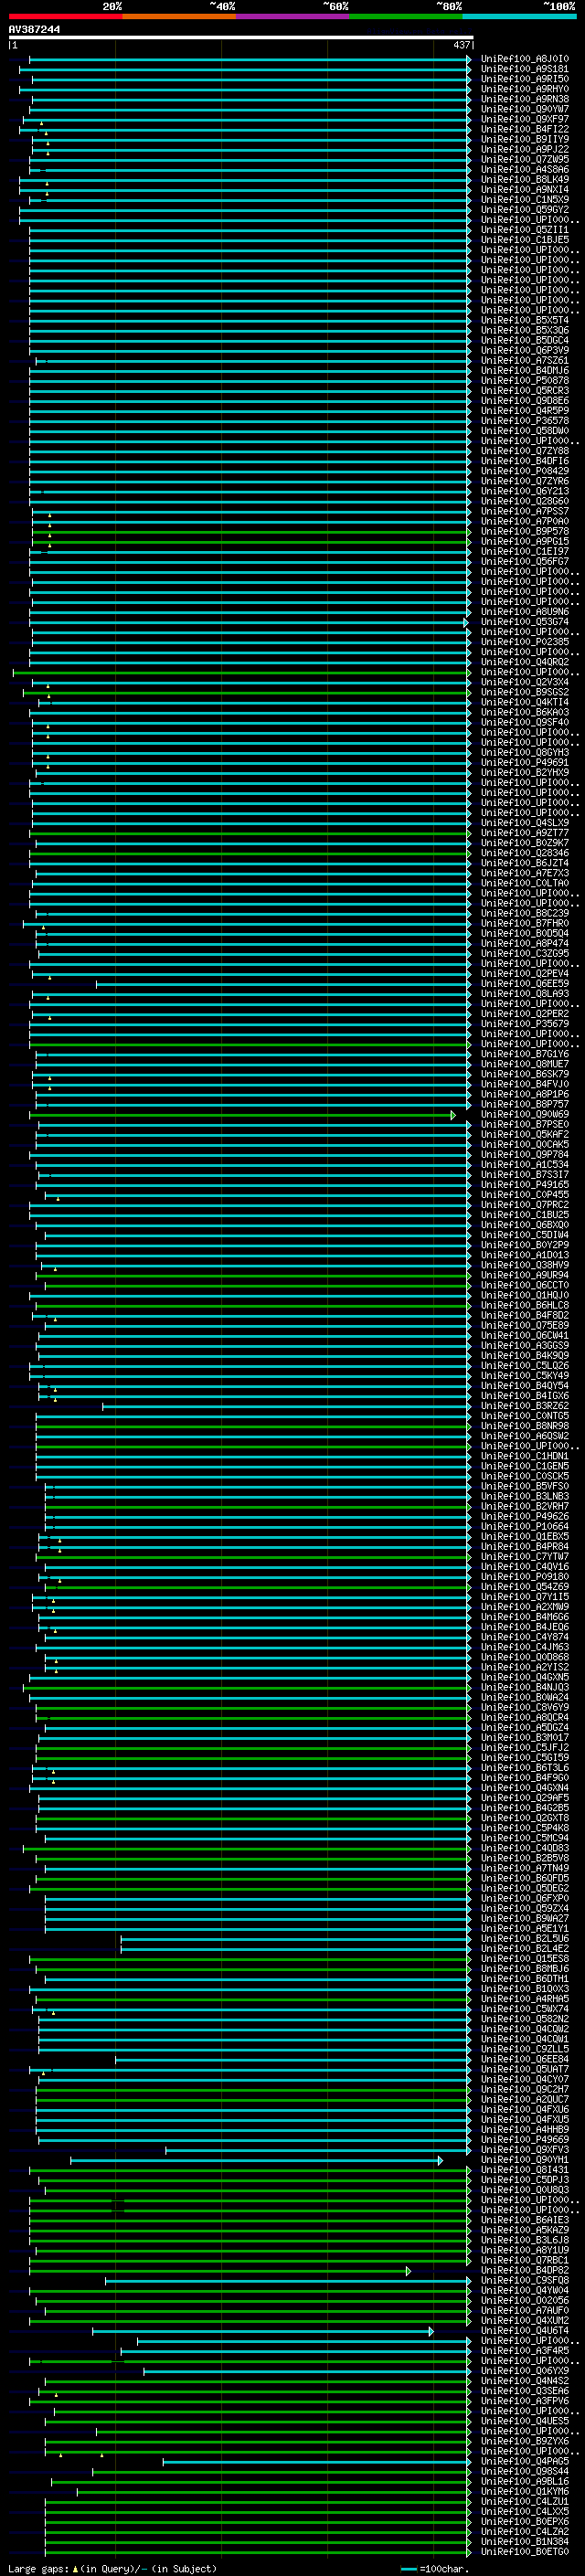Select the UniRef100_B4NJQ3 label

[x=525, y=1687]
